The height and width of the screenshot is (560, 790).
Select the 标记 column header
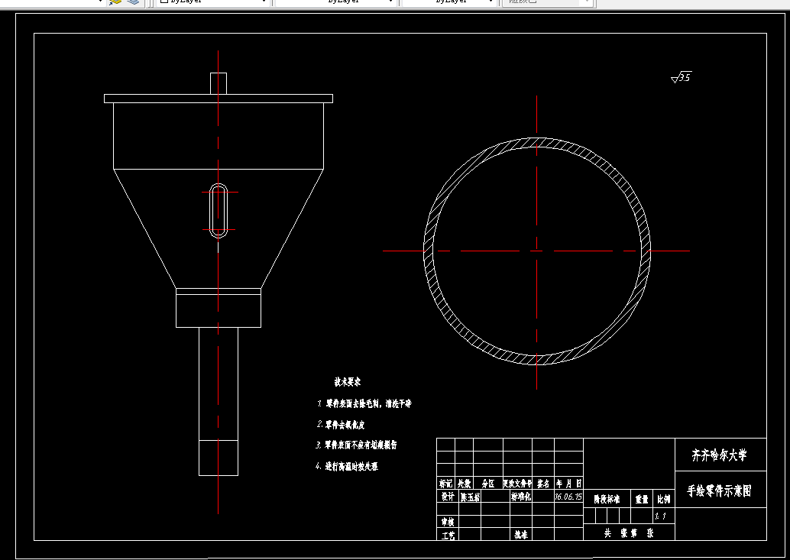(446, 484)
